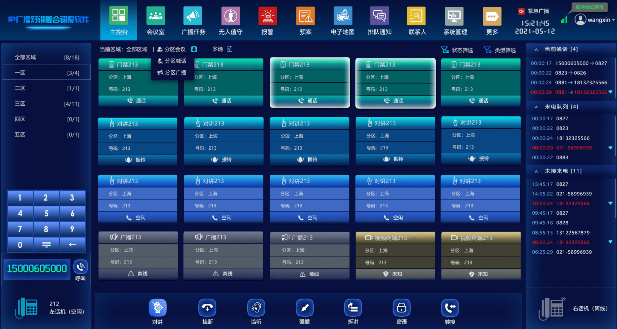The width and height of the screenshot is (617, 329).
Task: Switch to the 主控台 main console tab
Action: [x=119, y=21]
